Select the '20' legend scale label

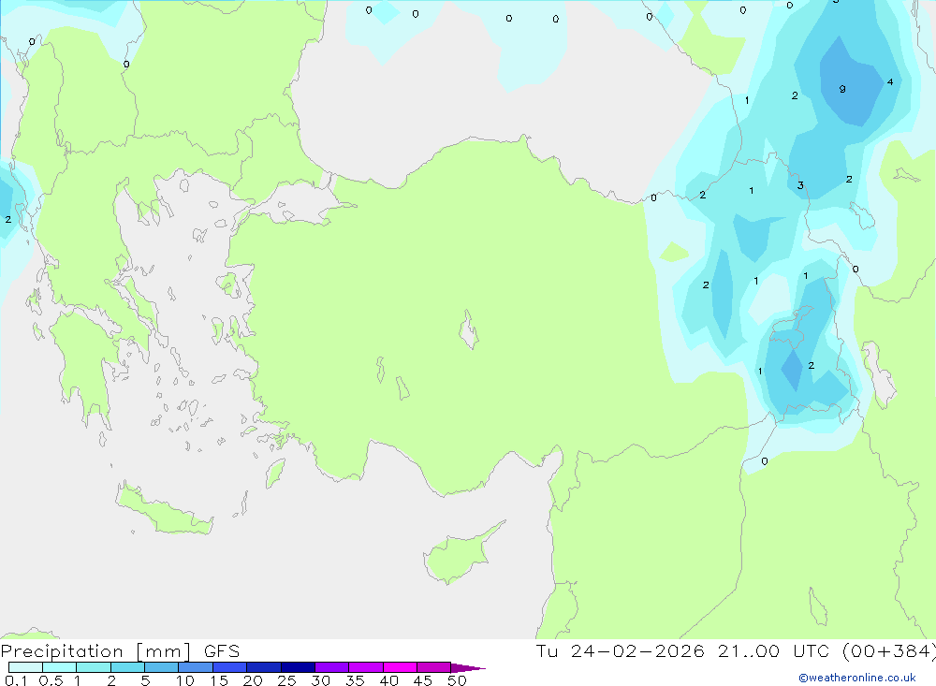(253, 680)
